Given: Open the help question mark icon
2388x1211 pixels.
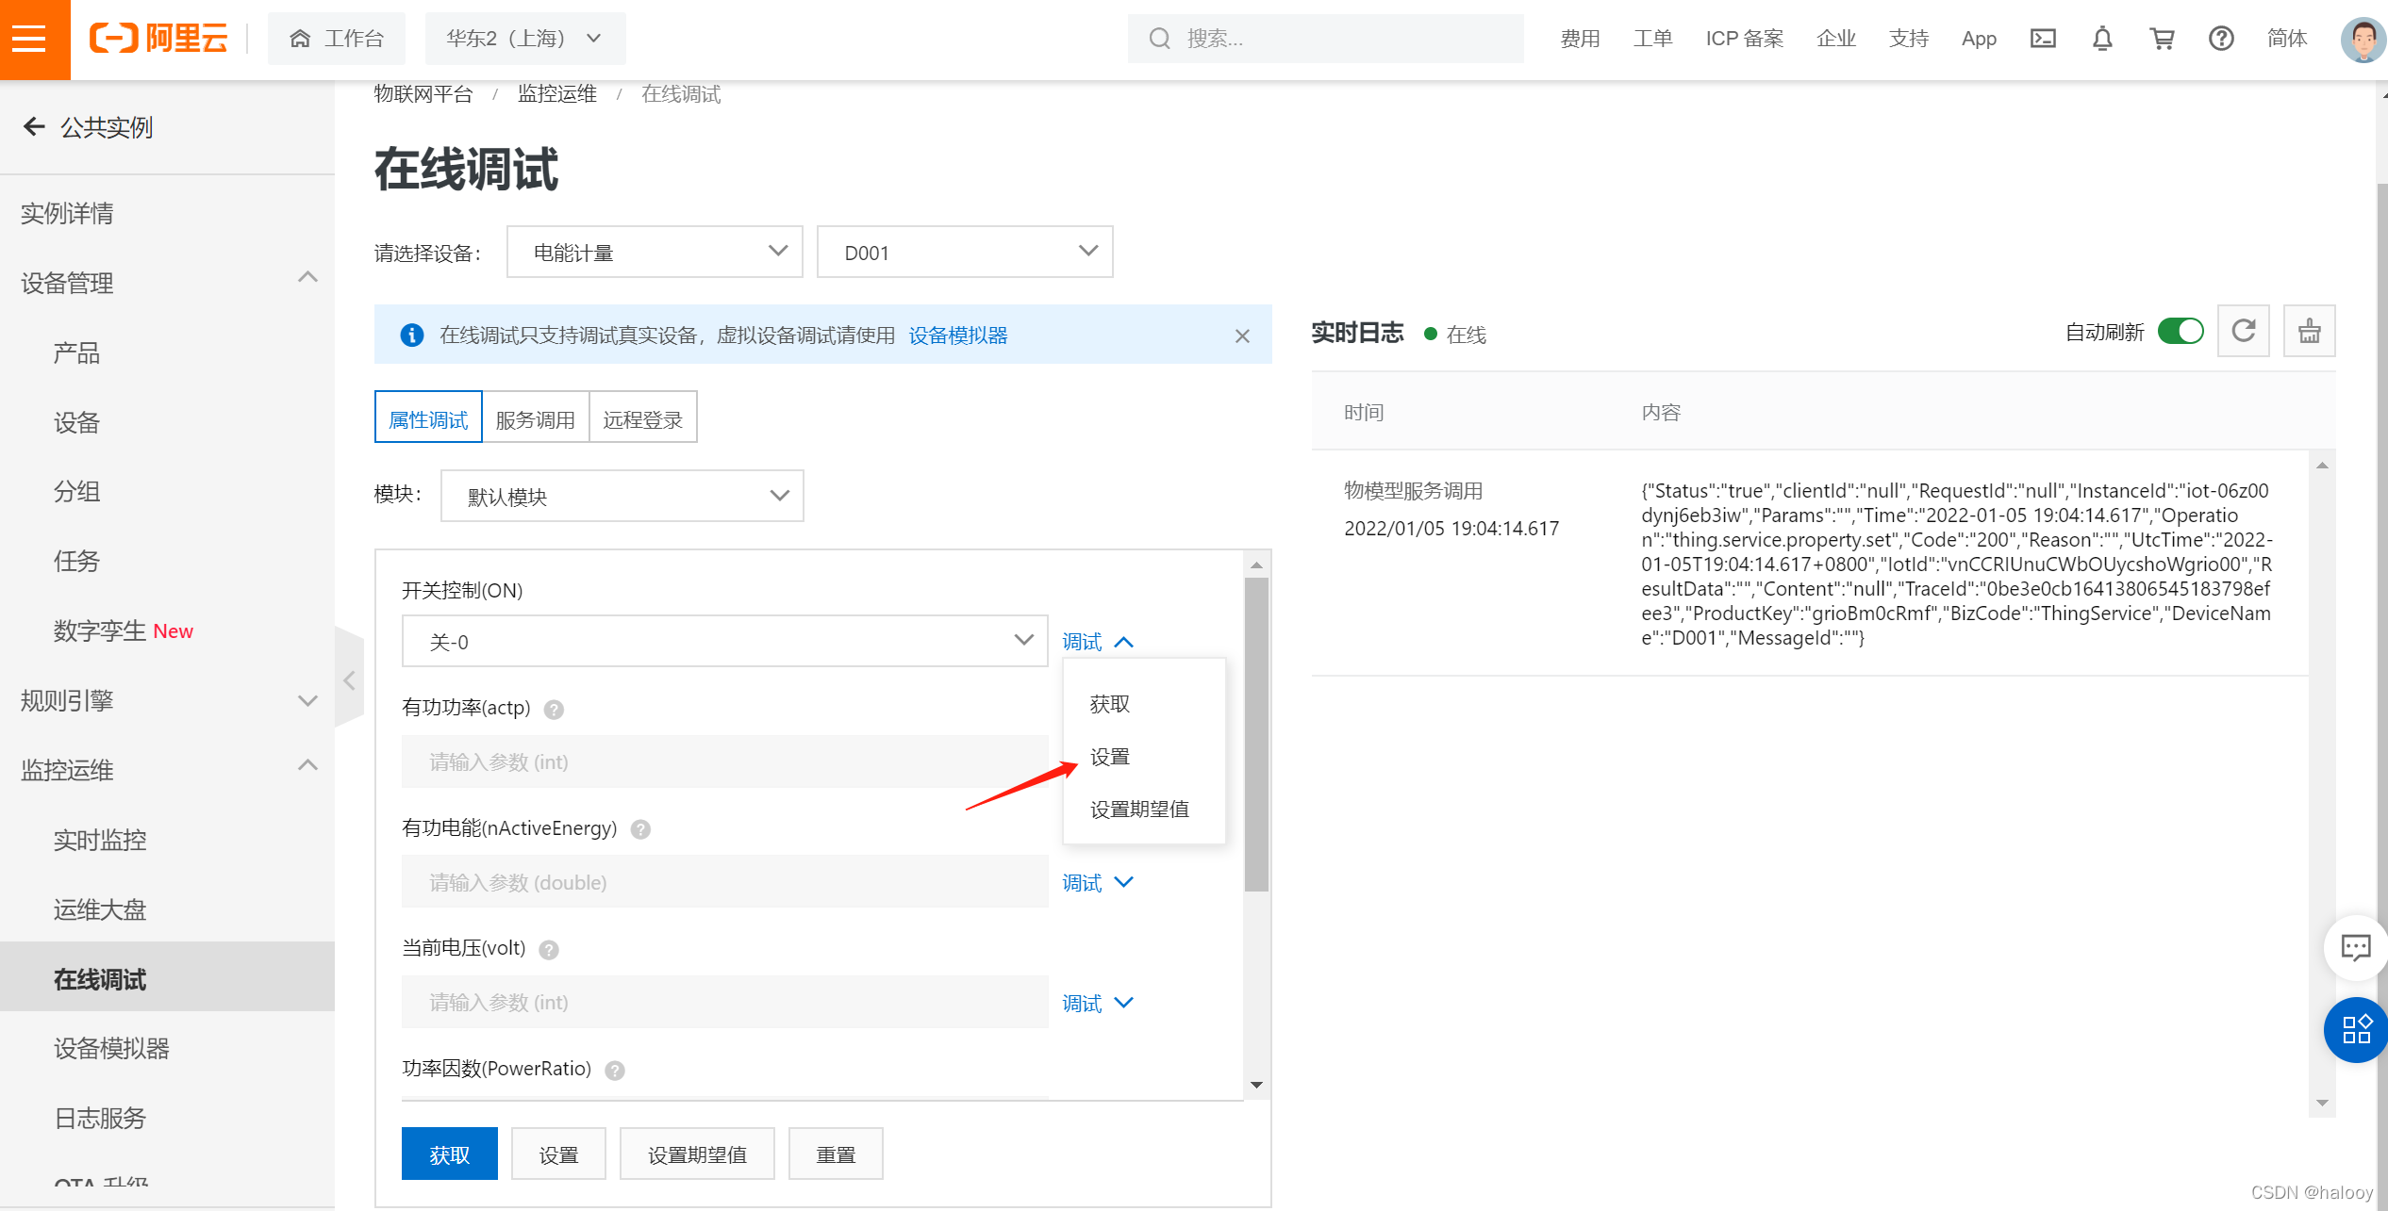Looking at the screenshot, I should pyautogui.click(x=2221, y=39).
